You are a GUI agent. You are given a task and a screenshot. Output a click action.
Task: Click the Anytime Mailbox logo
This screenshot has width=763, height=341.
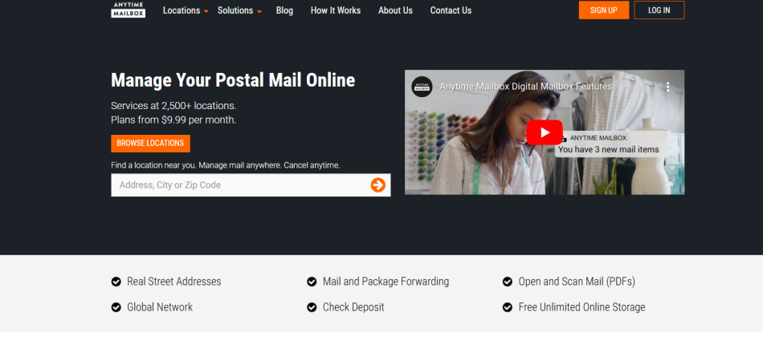(x=128, y=10)
